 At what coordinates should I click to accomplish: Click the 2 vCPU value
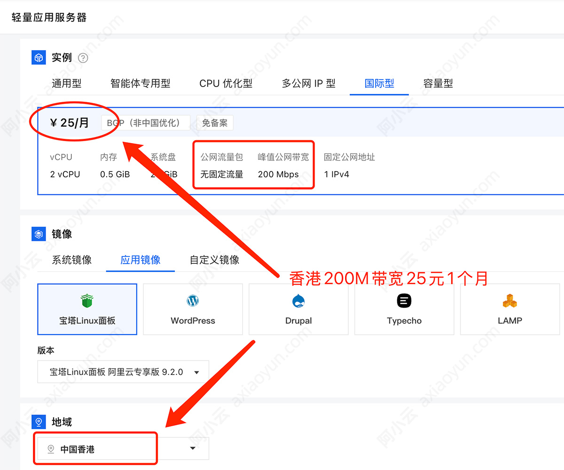[65, 174]
